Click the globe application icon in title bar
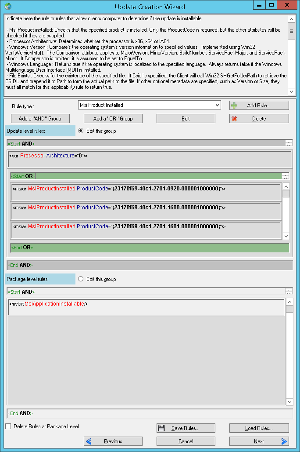Image resolution: width=300 pixels, height=452 pixels. click(8, 6)
